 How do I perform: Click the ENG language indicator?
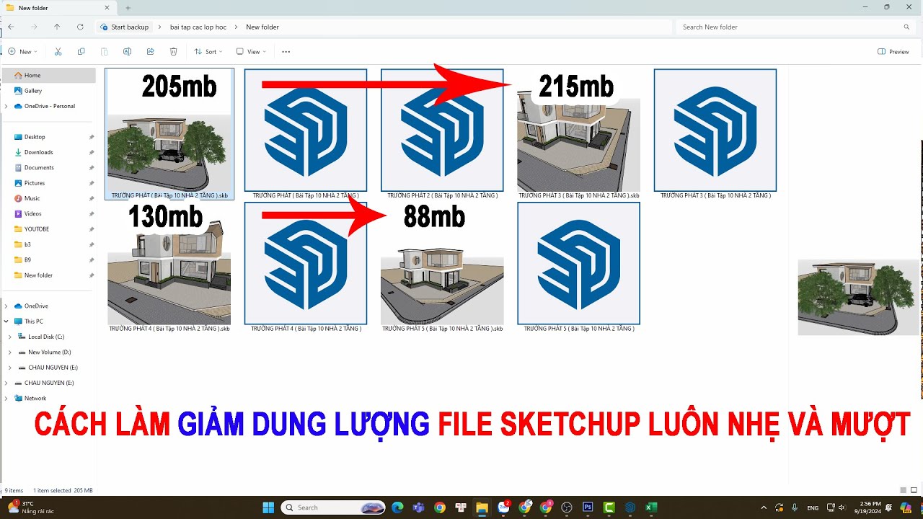coord(813,507)
